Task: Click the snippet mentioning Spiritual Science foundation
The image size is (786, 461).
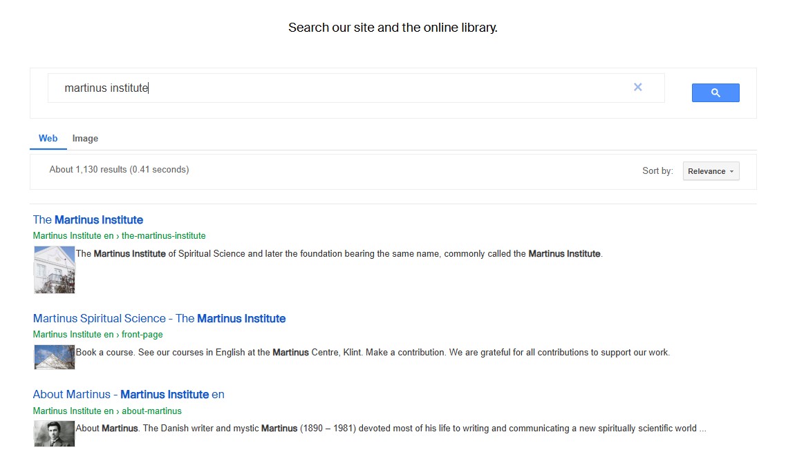Action: pos(339,254)
